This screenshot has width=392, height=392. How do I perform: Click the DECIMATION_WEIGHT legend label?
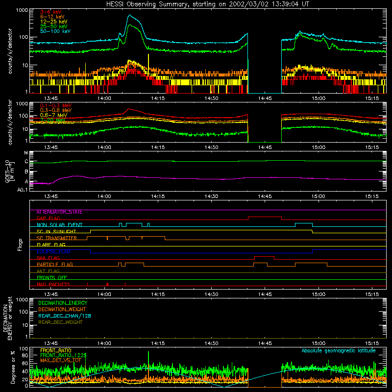pyautogui.click(x=62, y=309)
